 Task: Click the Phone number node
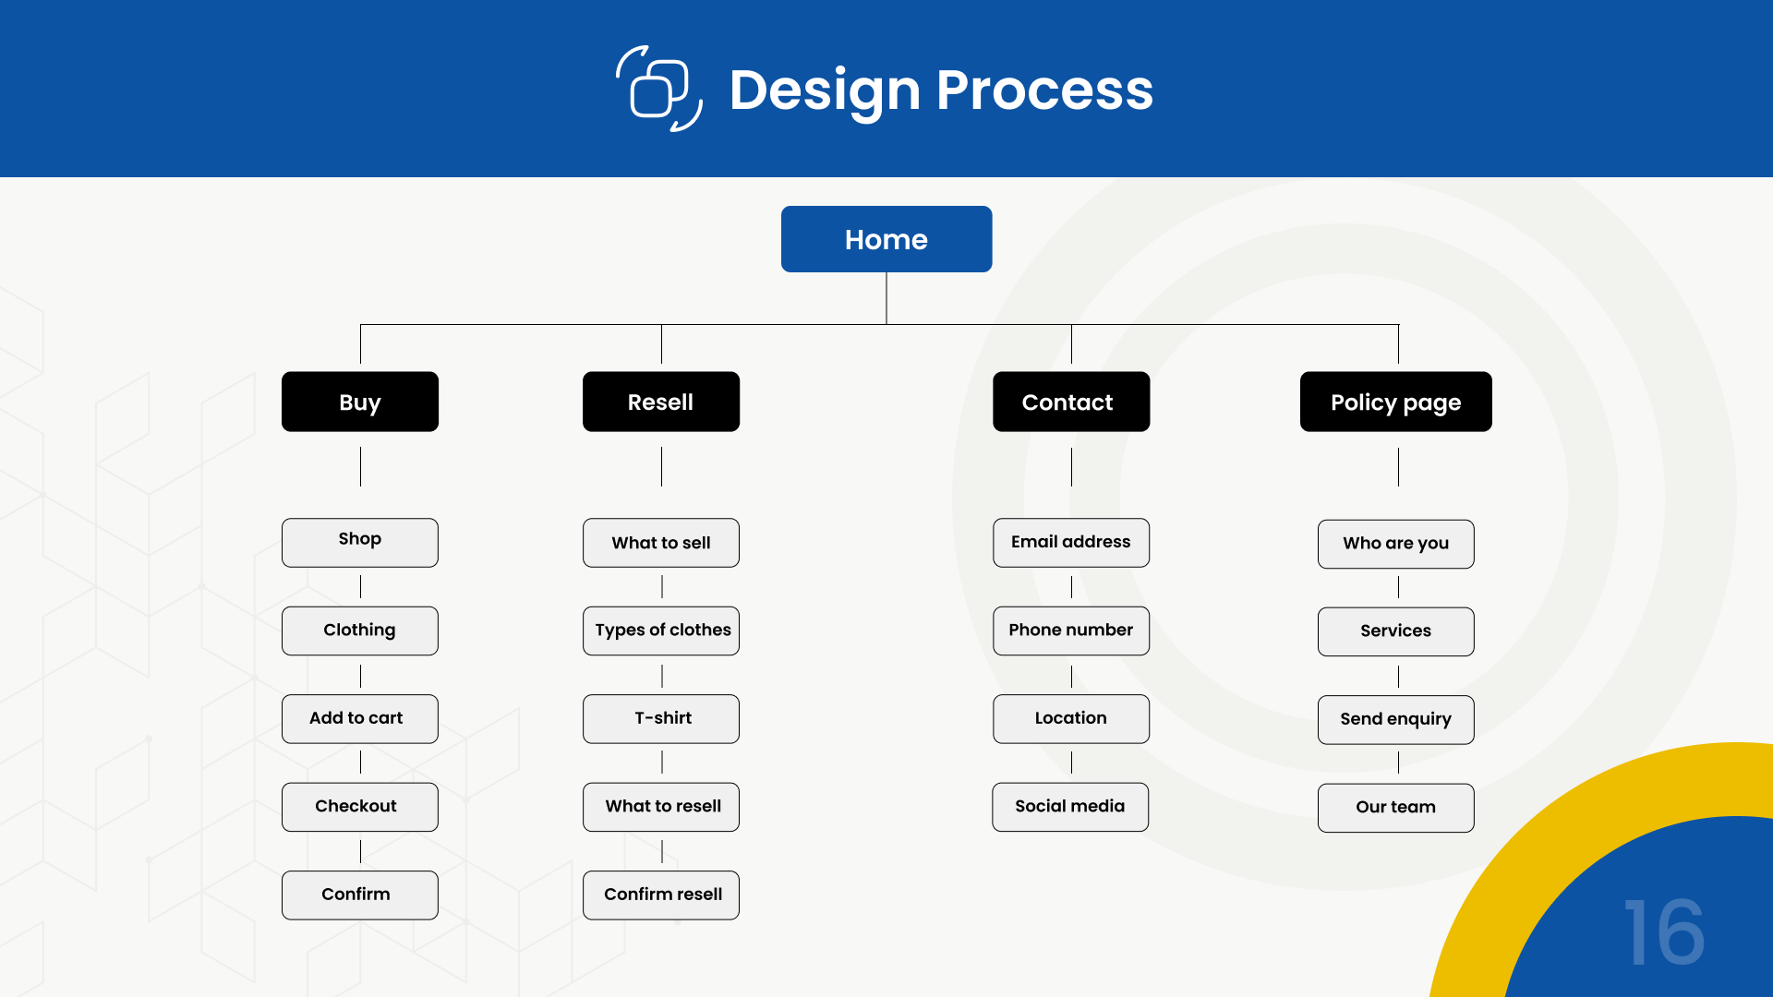(1070, 631)
